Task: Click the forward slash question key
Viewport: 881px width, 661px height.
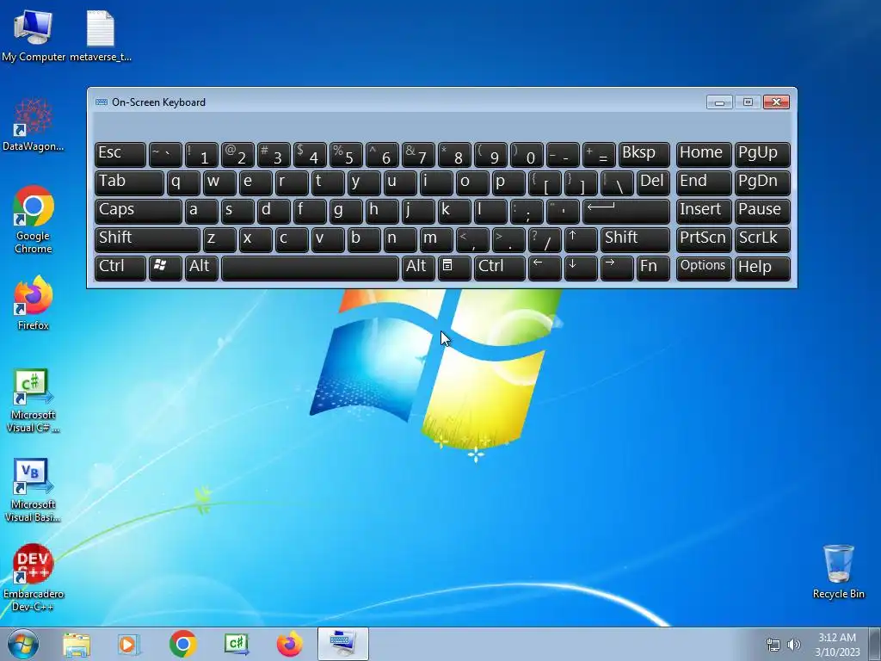Action: pyautogui.click(x=545, y=239)
